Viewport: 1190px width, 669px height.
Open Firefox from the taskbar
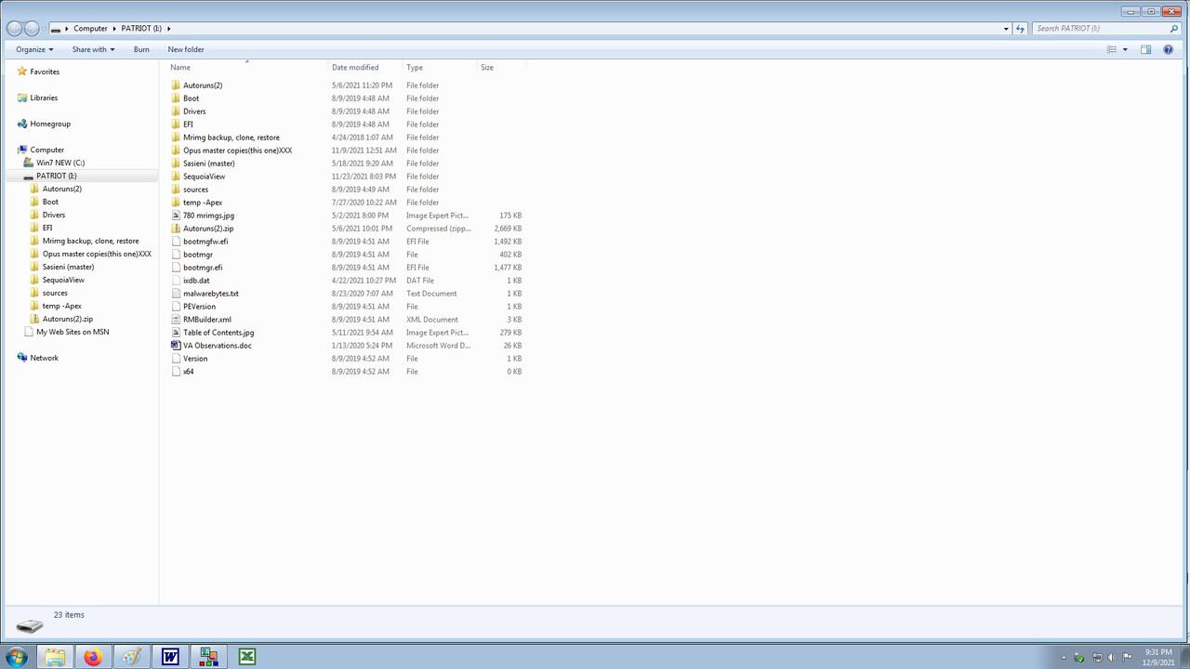93,657
